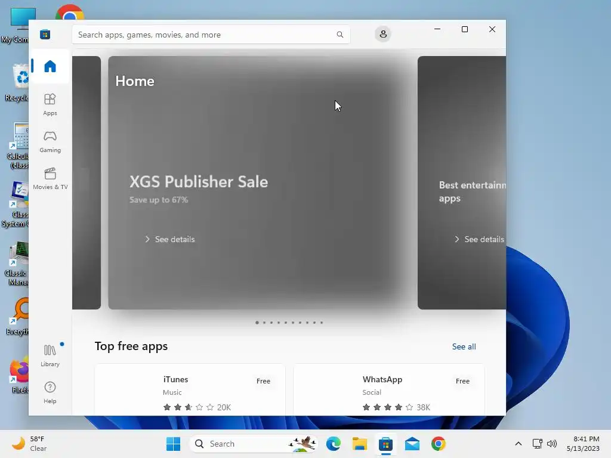Viewport: 611px width, 458px height.
Task: Minimize the Microsoft Store window
Action: (437, 29)
